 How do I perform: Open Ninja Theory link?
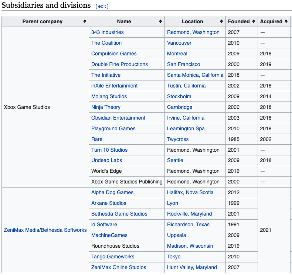tap(106, 107)
